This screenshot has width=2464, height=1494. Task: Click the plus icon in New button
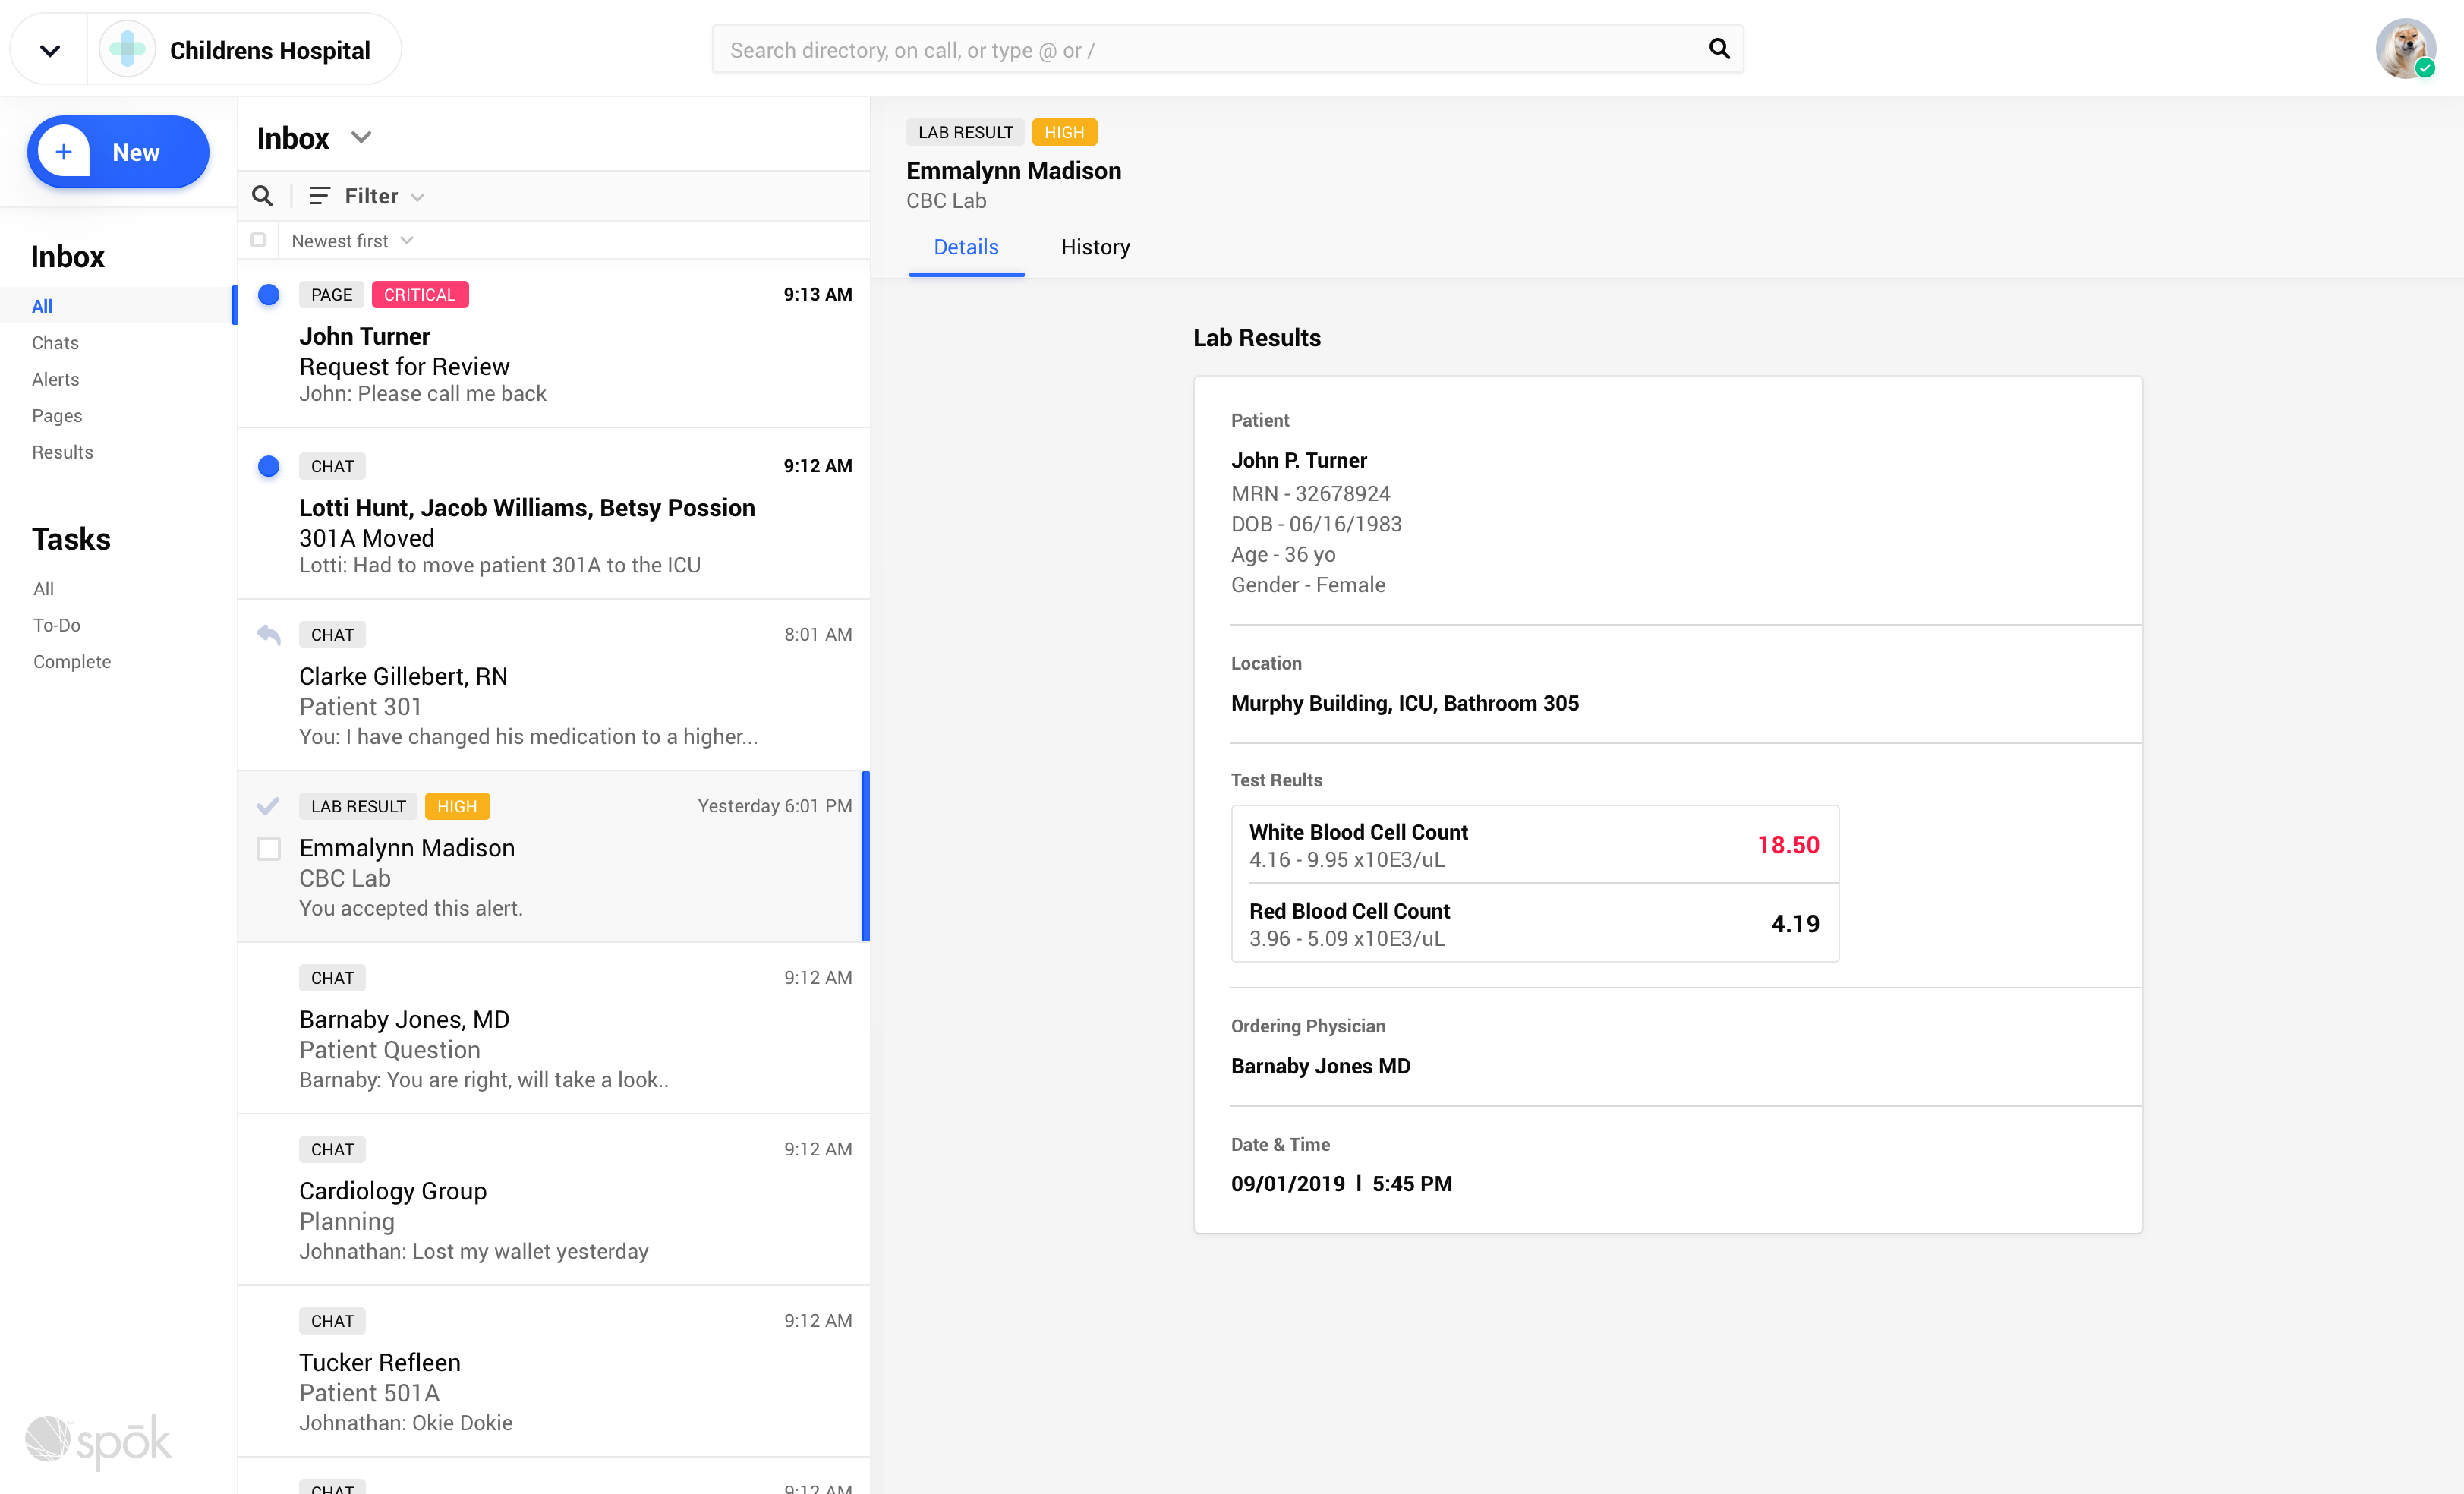pyautogui.click(x=64, y=152)
